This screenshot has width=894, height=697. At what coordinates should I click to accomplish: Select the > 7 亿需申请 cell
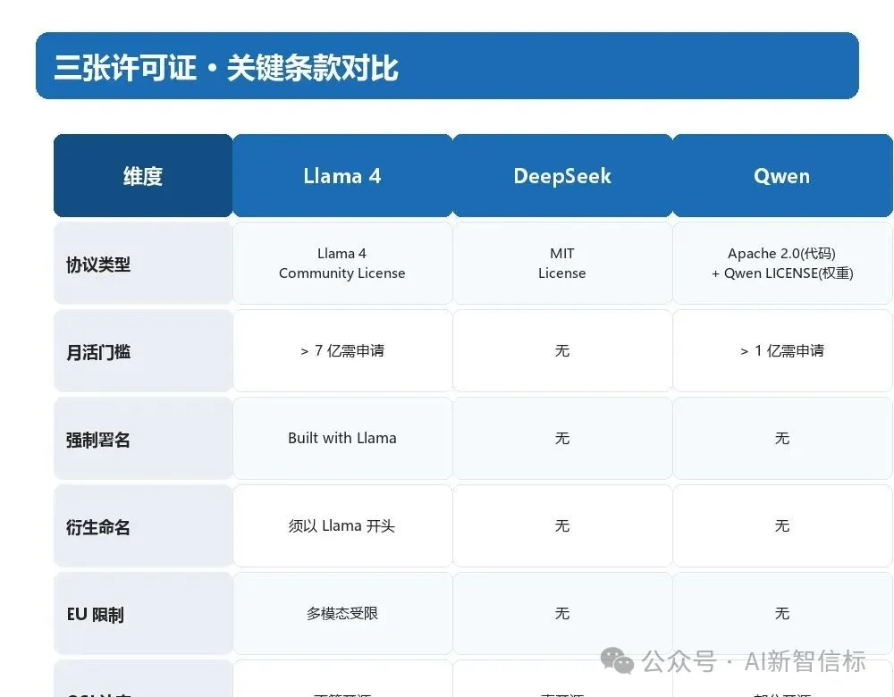tap(342, 351)
